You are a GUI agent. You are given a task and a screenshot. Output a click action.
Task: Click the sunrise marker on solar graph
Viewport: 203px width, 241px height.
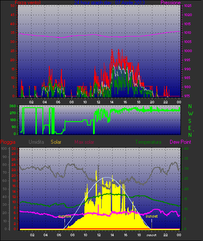(x=64, y=216)
